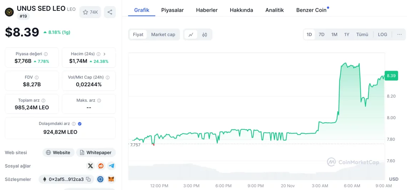Toggle chart to Fiyat view
This screenshot has width=407, height=190.
point(138,35)
